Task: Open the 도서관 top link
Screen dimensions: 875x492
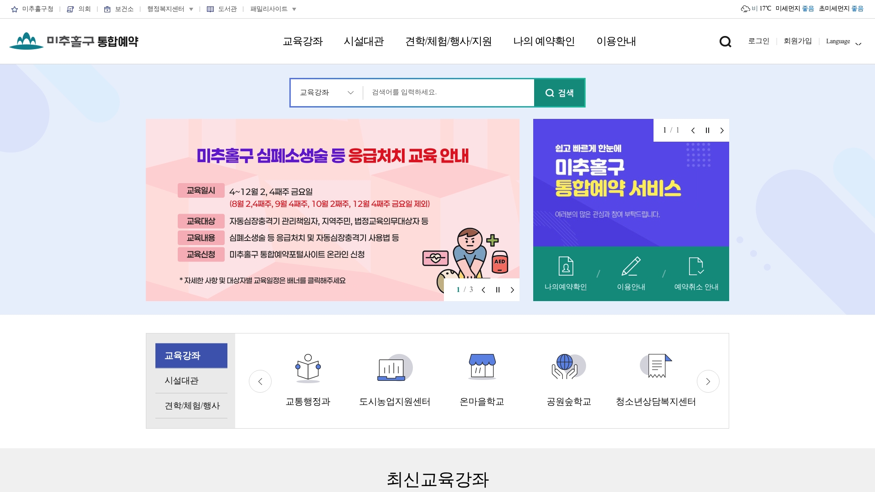Action: click(222, 9)
